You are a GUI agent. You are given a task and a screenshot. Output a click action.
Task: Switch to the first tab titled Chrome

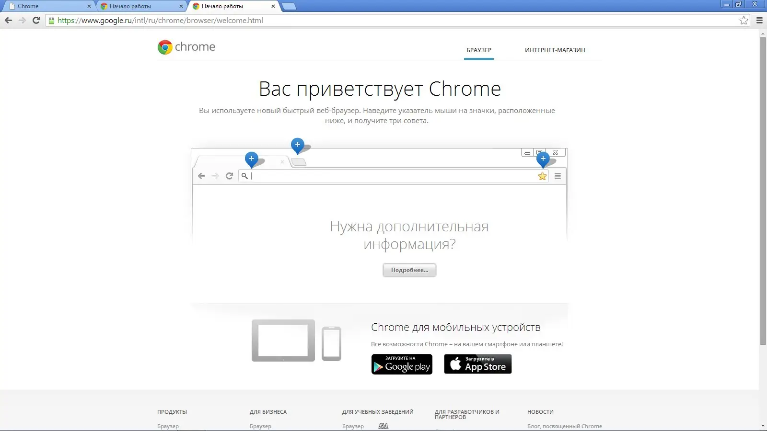coord(48,6)
